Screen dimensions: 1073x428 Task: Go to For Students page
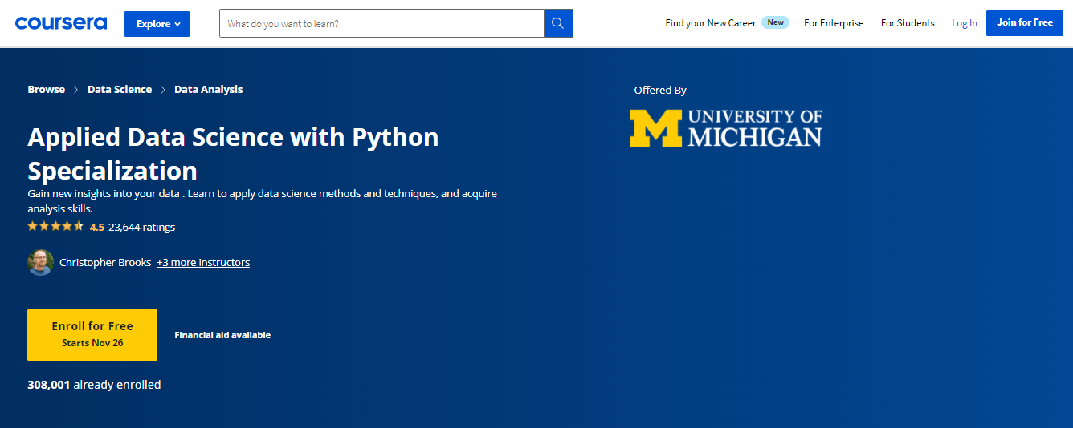click(908, 23)
